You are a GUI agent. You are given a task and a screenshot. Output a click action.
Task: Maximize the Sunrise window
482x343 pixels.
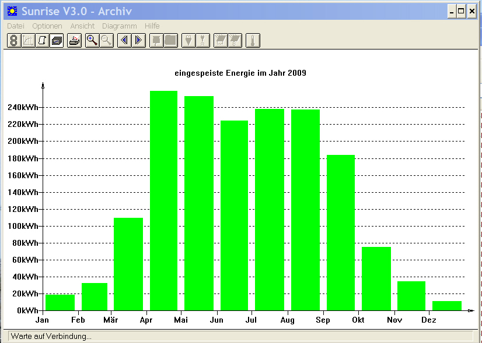[461, 12]
